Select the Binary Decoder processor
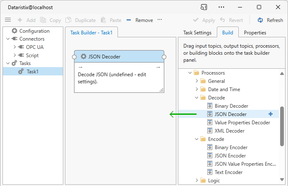Screen dimensions: 288x186 [x=231, y=106]
